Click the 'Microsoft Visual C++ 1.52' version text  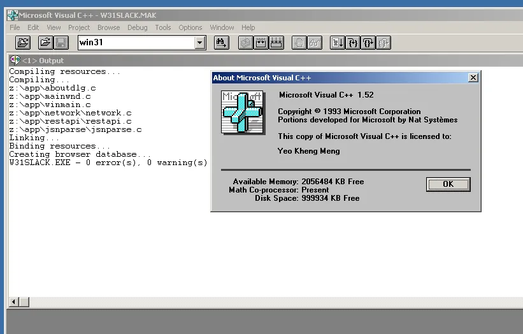(x=326, y=95)
